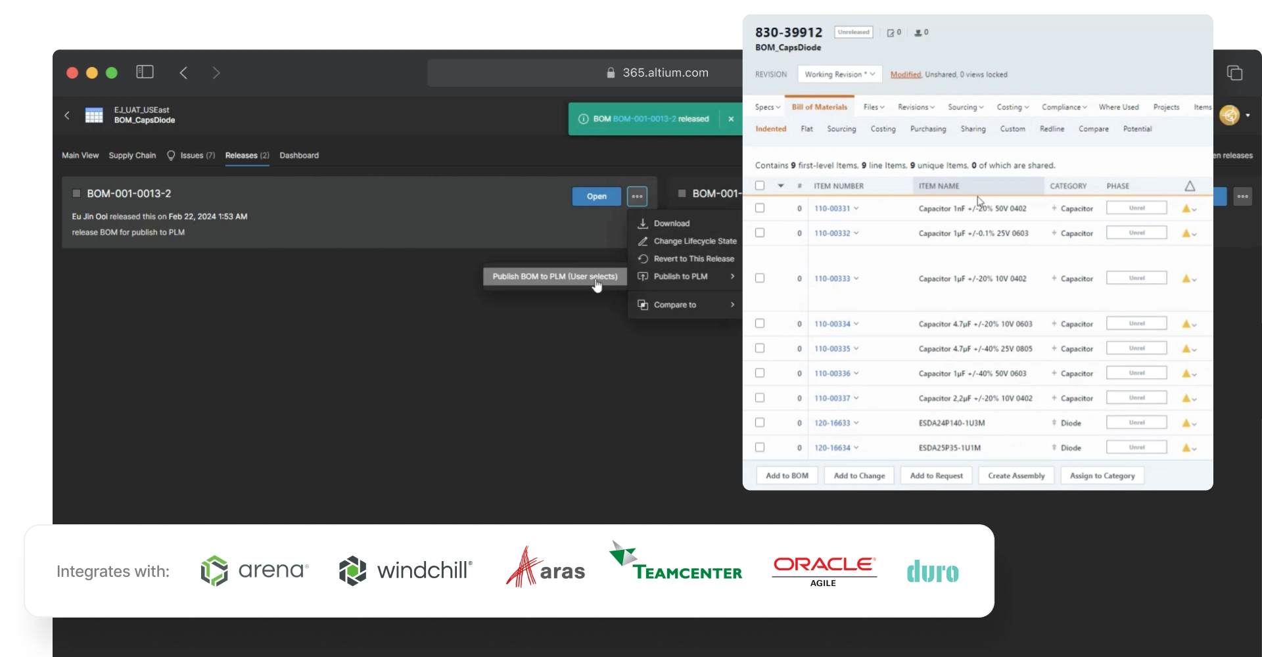Expand the Specs dropdown tab
1262x657 pixels.
coord(767,107)
